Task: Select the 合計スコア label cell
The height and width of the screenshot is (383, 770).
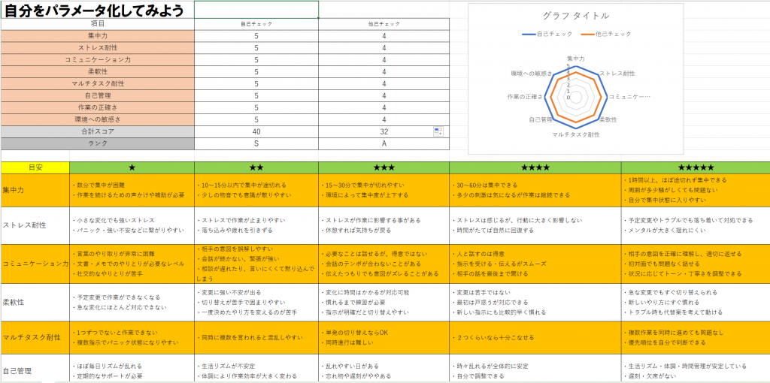Action: (x=97, y=131)
